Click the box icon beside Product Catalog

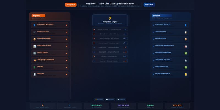pyautogui.click(x=35, y=39)
